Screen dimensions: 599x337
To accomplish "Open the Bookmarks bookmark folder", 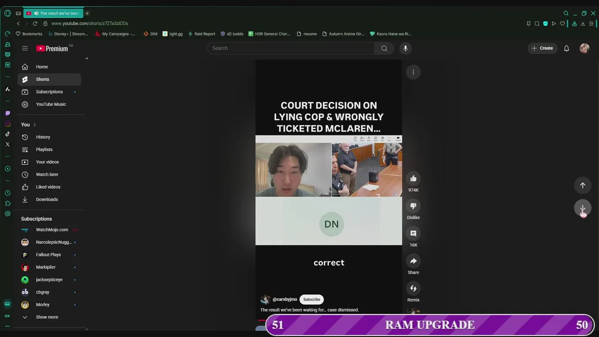I will (x=29, y=34).
